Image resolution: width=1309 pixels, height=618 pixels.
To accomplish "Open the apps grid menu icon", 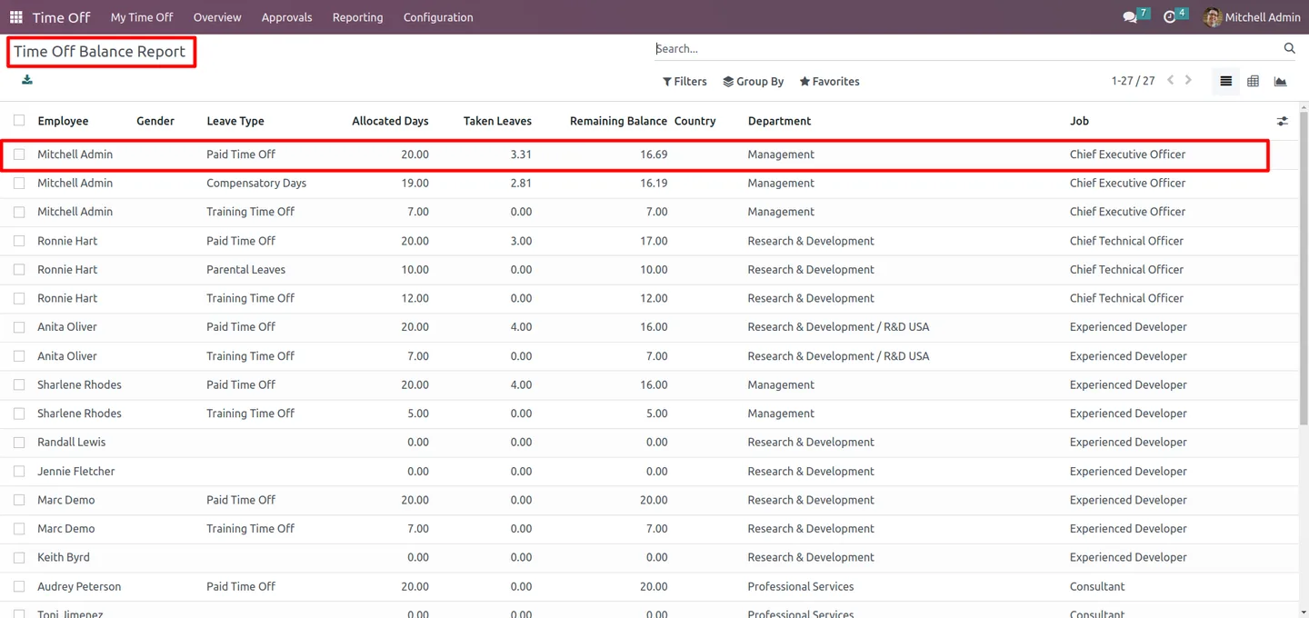I will (16, 17).
